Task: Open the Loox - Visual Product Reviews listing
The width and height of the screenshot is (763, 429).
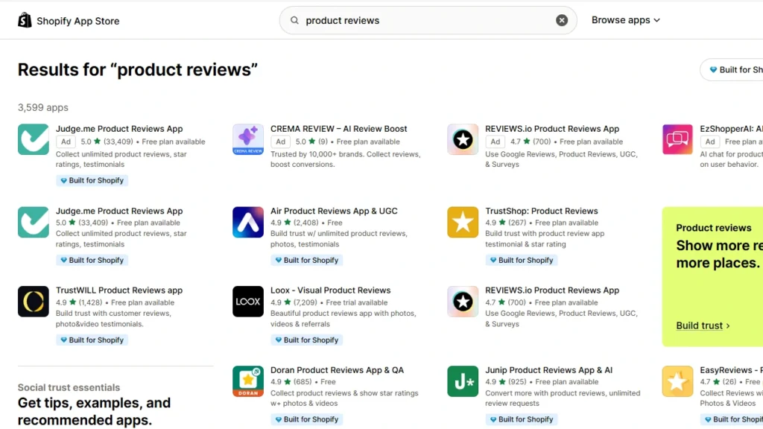Action: click(331, 290)
